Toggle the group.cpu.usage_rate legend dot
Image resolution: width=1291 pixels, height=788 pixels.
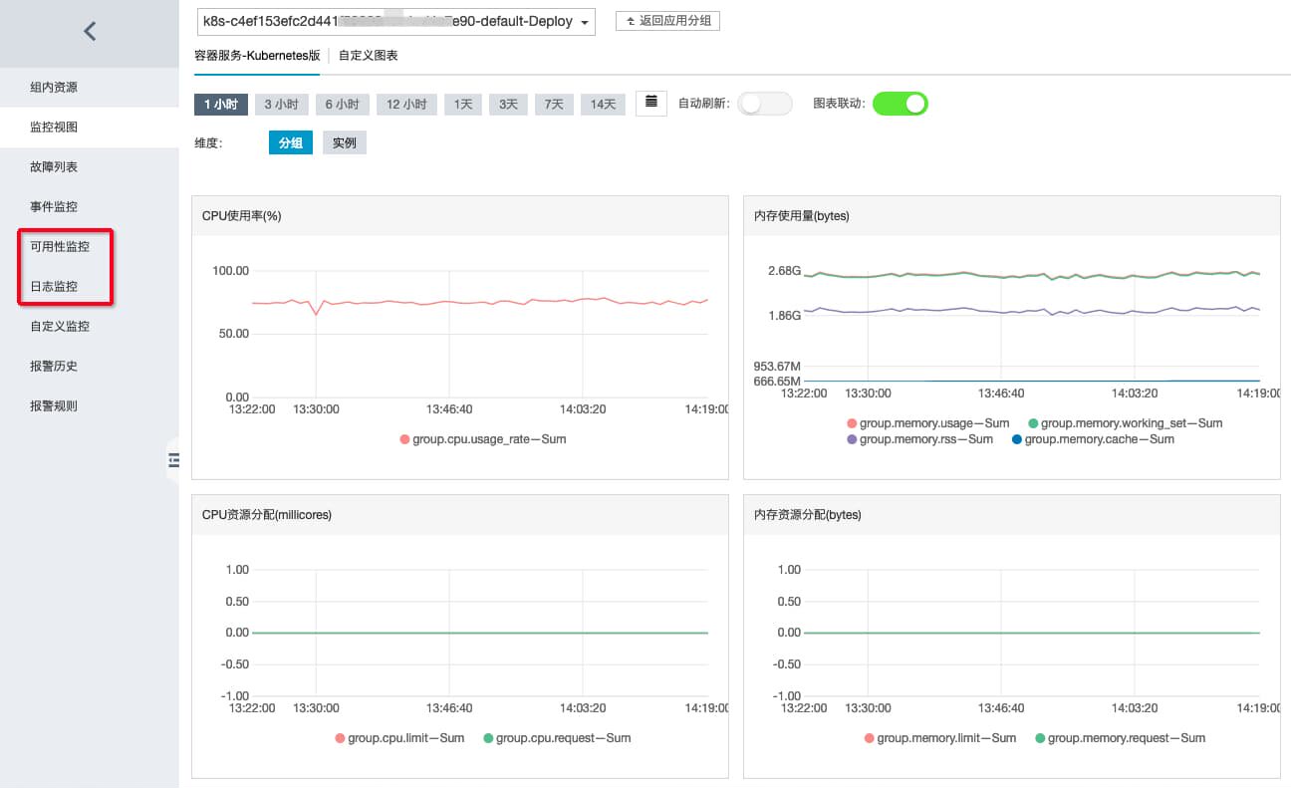[404, 439]
